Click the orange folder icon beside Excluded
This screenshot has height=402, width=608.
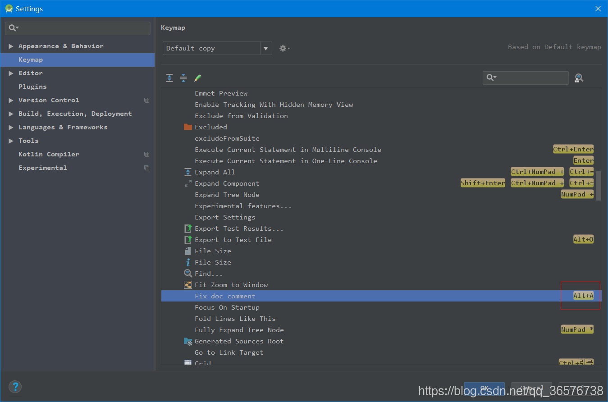[x=188, y=127]
